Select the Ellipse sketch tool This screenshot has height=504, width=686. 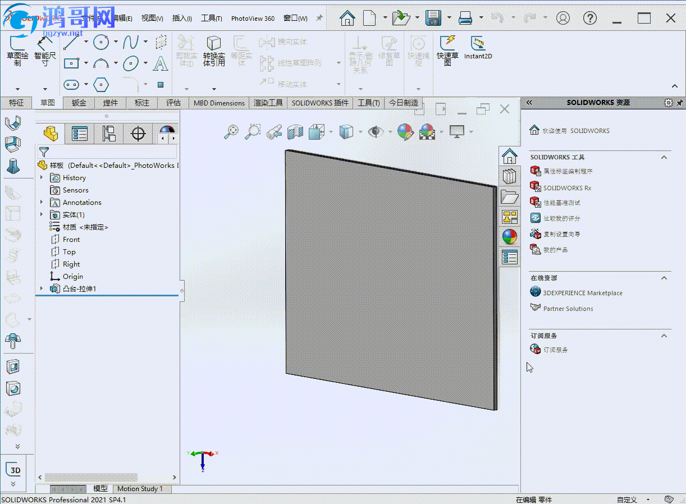tap(131, 63)
